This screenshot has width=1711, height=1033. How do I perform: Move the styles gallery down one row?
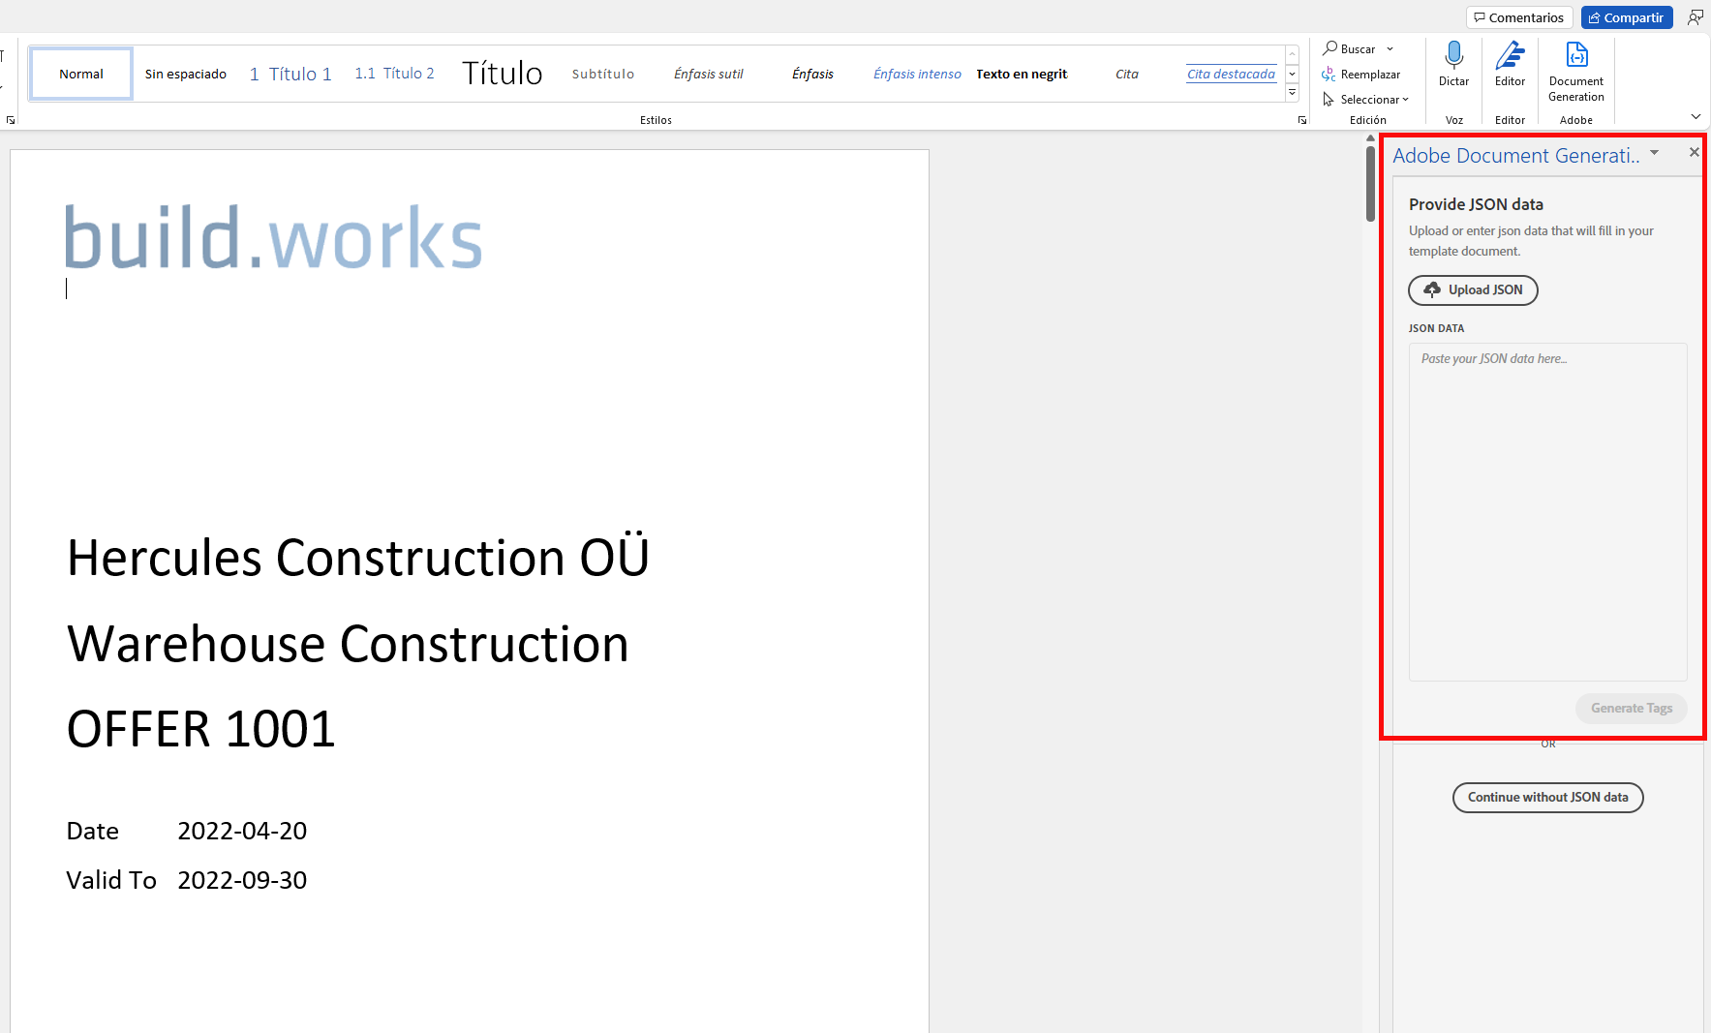[x=1292, y=75]
